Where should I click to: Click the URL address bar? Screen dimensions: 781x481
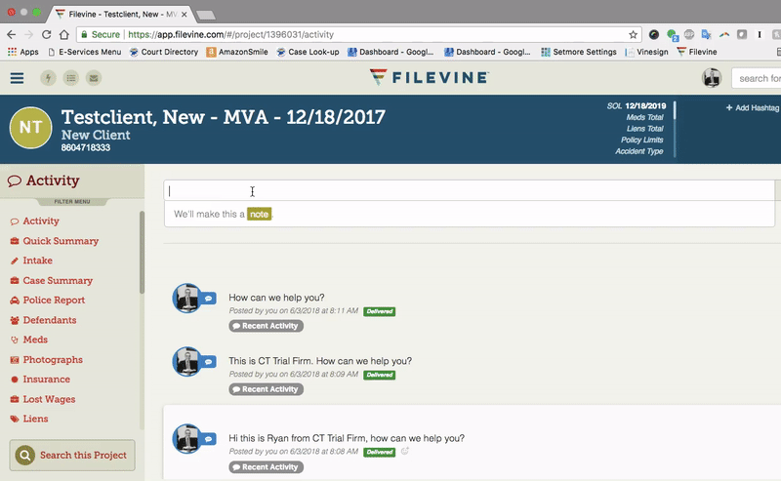358,34
